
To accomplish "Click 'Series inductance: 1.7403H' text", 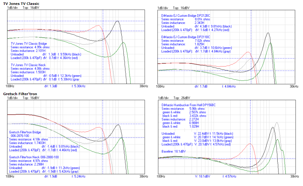I will click(27, 143).
